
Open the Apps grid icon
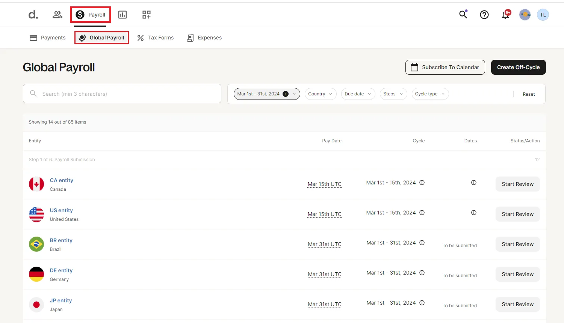tap(146, 15)
